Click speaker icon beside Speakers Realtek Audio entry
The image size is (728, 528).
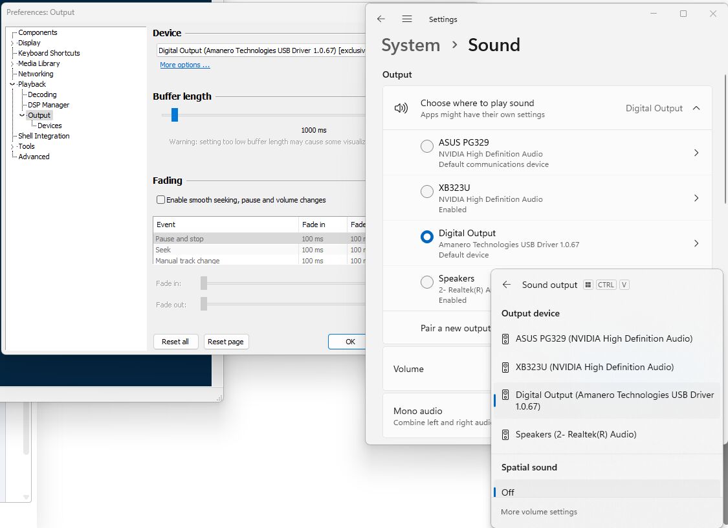505,435
